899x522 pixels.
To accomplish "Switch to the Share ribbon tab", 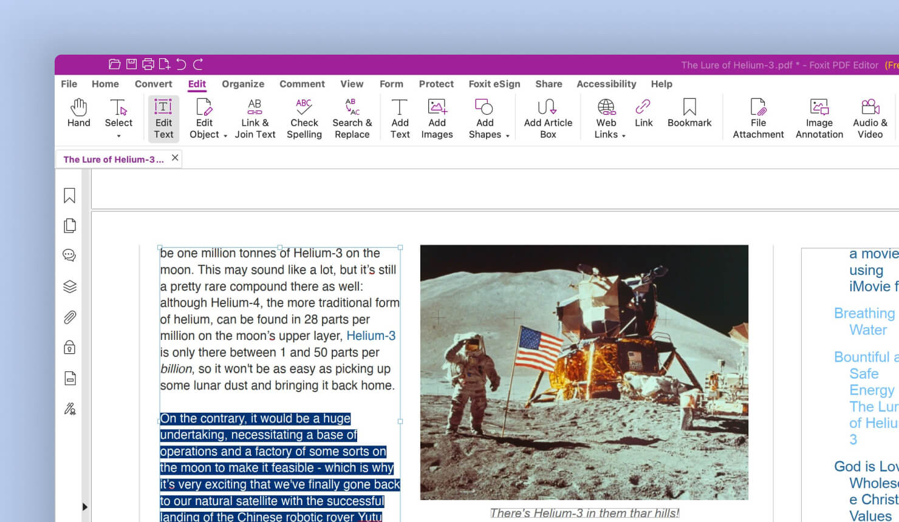I will (x=549, y=84).
